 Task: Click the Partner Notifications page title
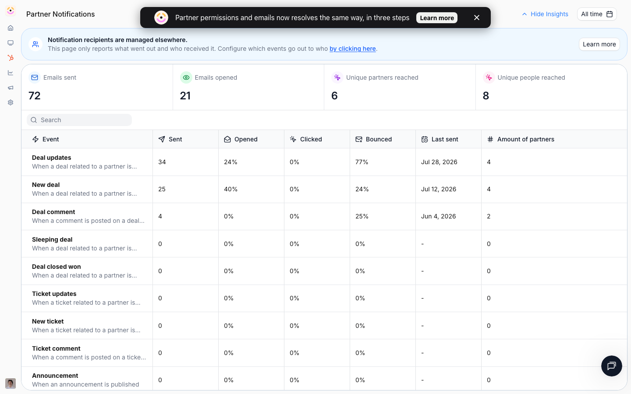click(60, 14)
